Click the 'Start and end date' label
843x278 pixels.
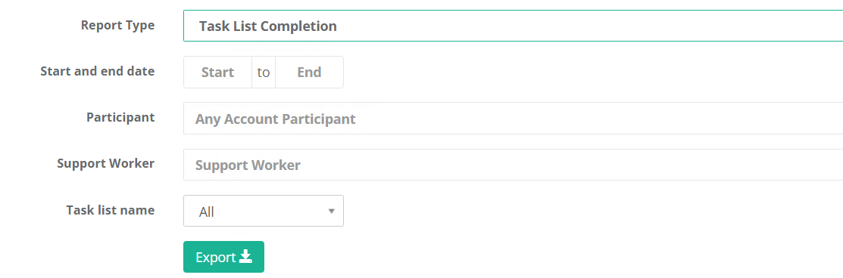pyautogui.click(x=97, y=71)
